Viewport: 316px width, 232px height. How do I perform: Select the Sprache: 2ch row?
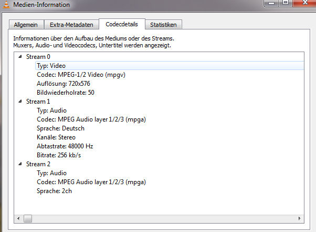(54, 191)
